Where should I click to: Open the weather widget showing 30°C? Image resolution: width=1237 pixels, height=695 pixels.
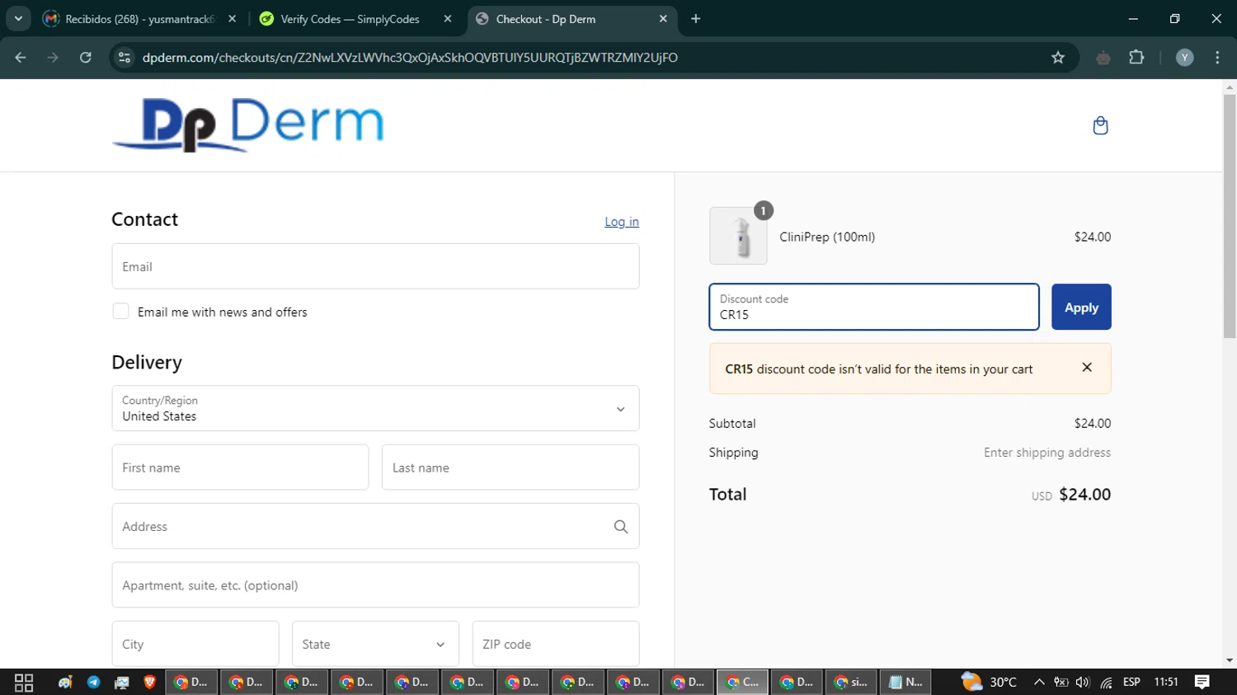(990, 682)
